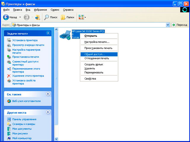Open the Мои документы link

coord(22,129)
